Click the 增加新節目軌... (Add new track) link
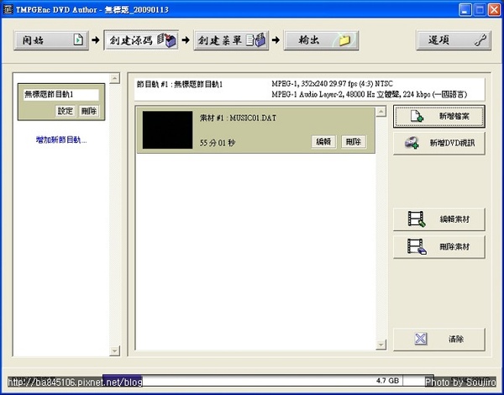 click(x=61, y=140)
